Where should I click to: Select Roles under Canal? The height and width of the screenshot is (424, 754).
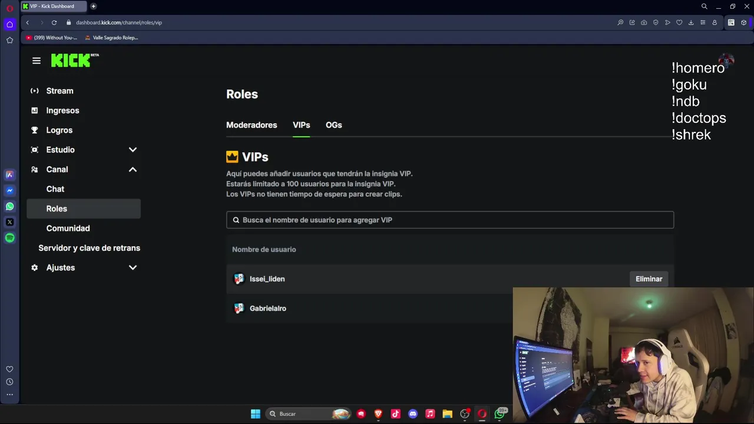(x=84, y=208)
